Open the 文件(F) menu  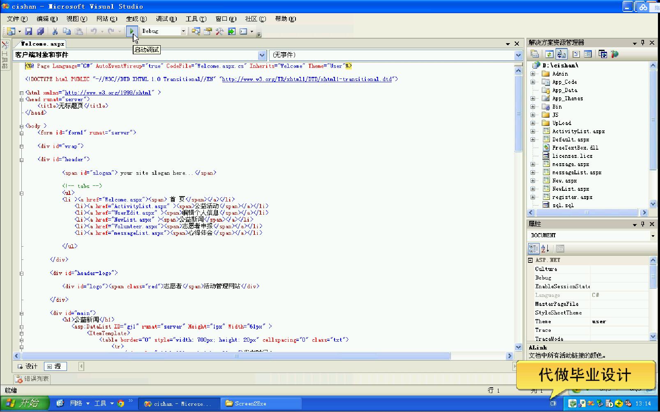pyautogui.click(x=17, y=19)
